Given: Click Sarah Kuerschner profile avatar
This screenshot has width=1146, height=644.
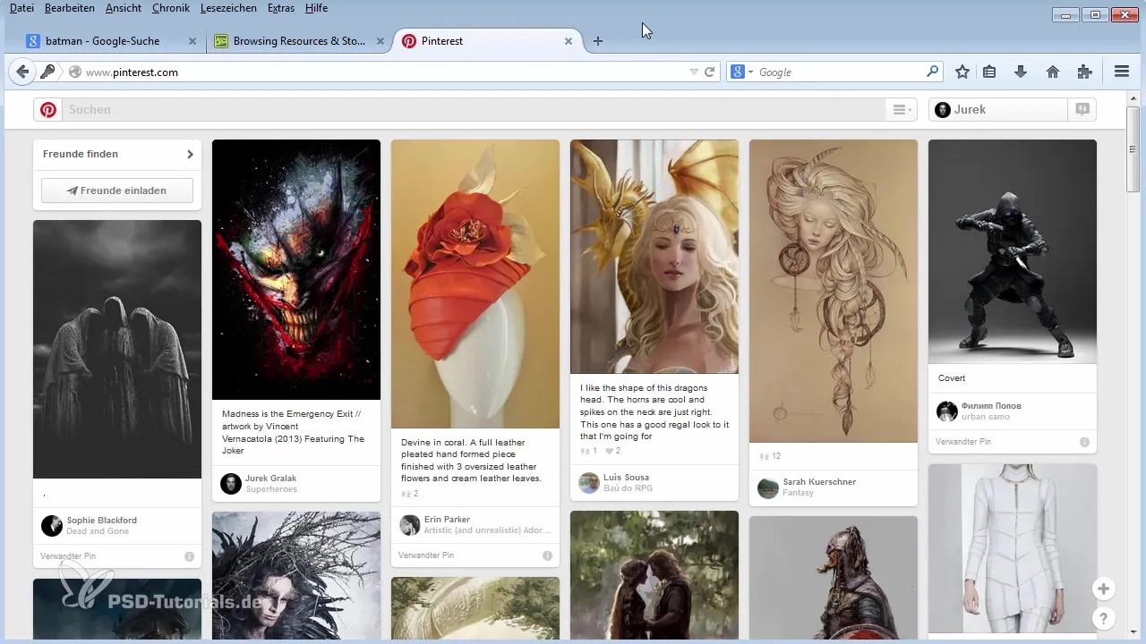Looking at the screenshot, I should [x=768, y=487].
